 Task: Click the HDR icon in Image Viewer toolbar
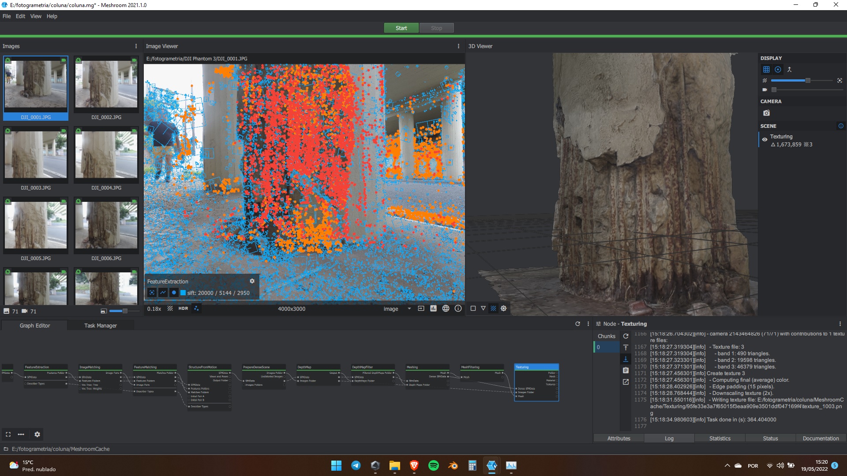point(183,309)
